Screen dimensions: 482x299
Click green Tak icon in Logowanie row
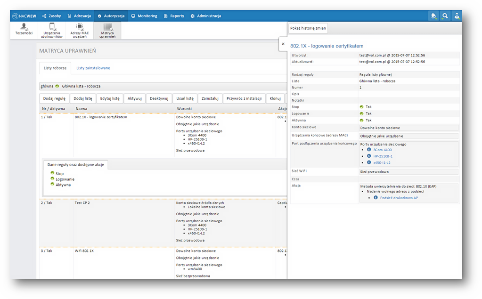(361, 113)
